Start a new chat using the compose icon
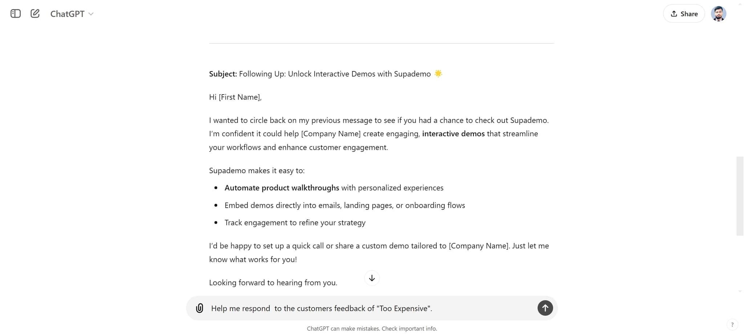 pos(35,13)
